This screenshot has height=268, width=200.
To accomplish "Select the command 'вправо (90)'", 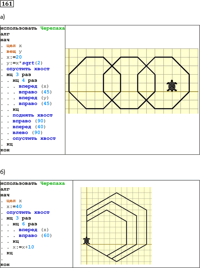I will point(29,121).
